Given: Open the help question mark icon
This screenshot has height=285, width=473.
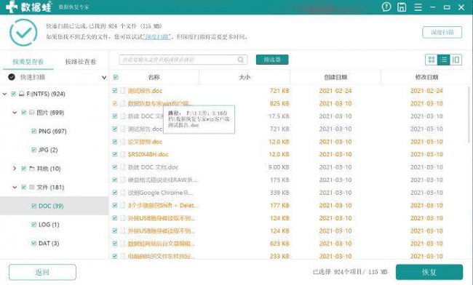Looking at the screenshot, I should click(386, 7).
